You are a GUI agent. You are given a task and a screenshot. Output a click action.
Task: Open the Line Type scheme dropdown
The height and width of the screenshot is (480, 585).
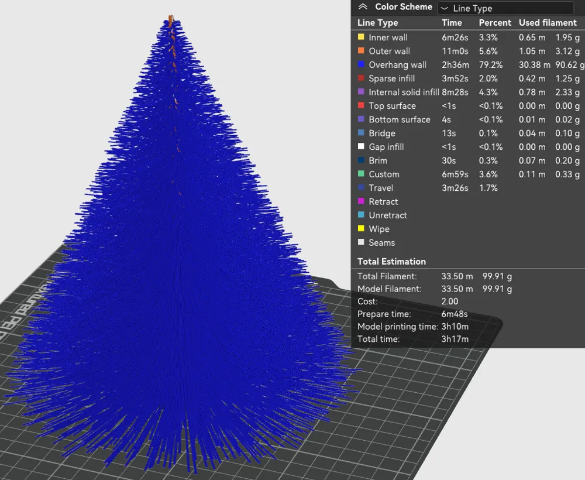click(x=506, y=8)
